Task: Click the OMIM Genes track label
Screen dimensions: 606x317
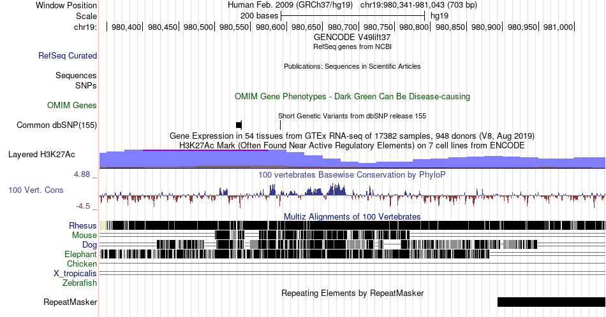Action: point(72,105)
